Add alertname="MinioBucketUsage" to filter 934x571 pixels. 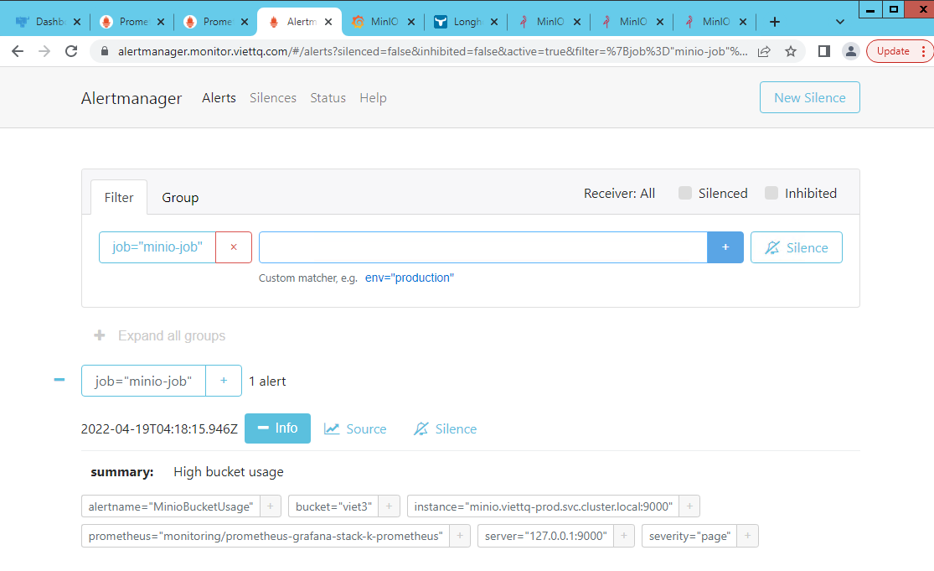coord(270,506)
